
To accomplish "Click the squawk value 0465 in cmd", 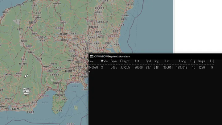I will [114, 68].
